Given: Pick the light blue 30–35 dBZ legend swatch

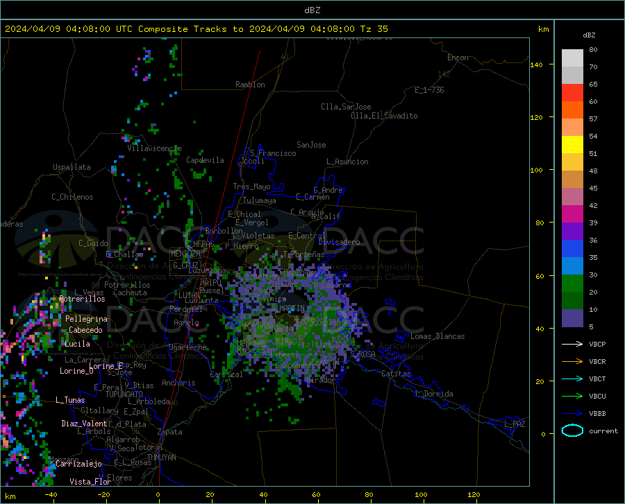Looking at the screenshot, I should [572, 266].
